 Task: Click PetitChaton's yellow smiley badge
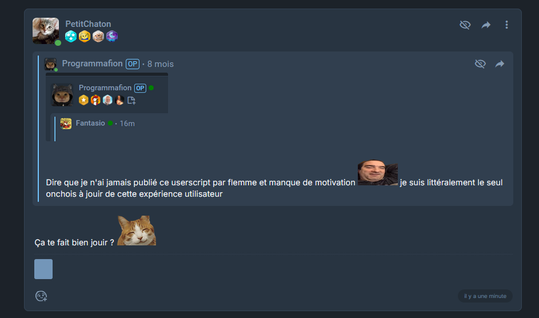pos(85,36)
